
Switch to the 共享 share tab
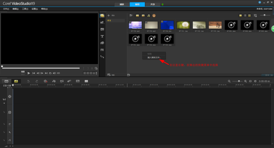point(153,4)
